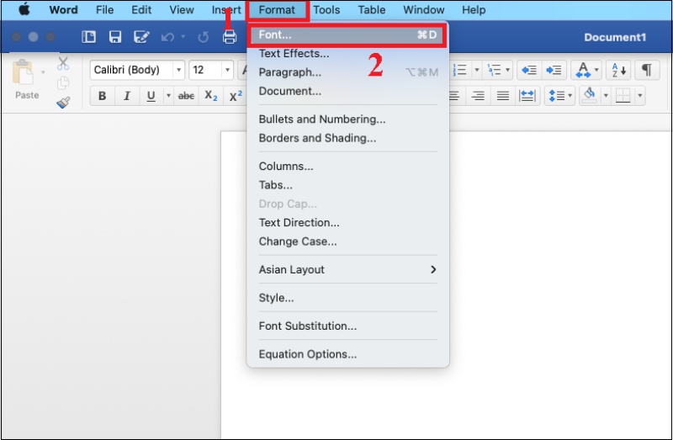Image resolution: width=673 pixels, height=440 pixels.
Task: Click the Cut scissors icon
Action: (63, 64)
